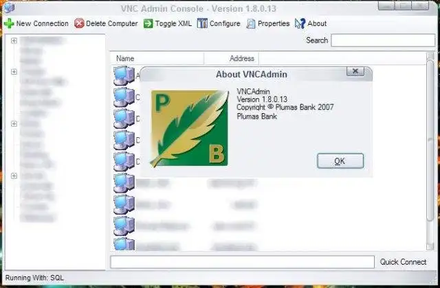Click the About question-mark icon
The width and height of the screenshot is (440, 288).
[300, 23]
